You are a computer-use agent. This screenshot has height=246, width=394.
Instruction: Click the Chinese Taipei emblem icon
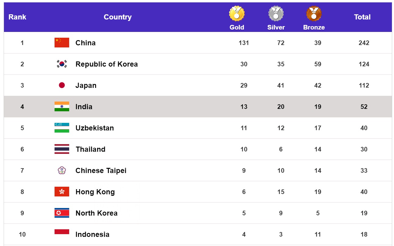click(62, 170)
